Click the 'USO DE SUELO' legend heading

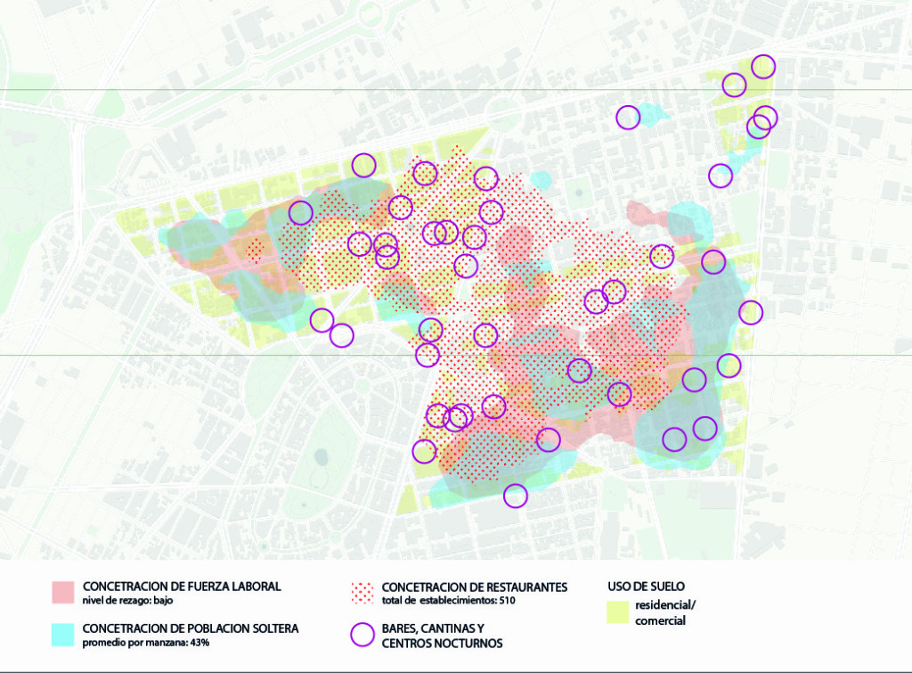639,586
